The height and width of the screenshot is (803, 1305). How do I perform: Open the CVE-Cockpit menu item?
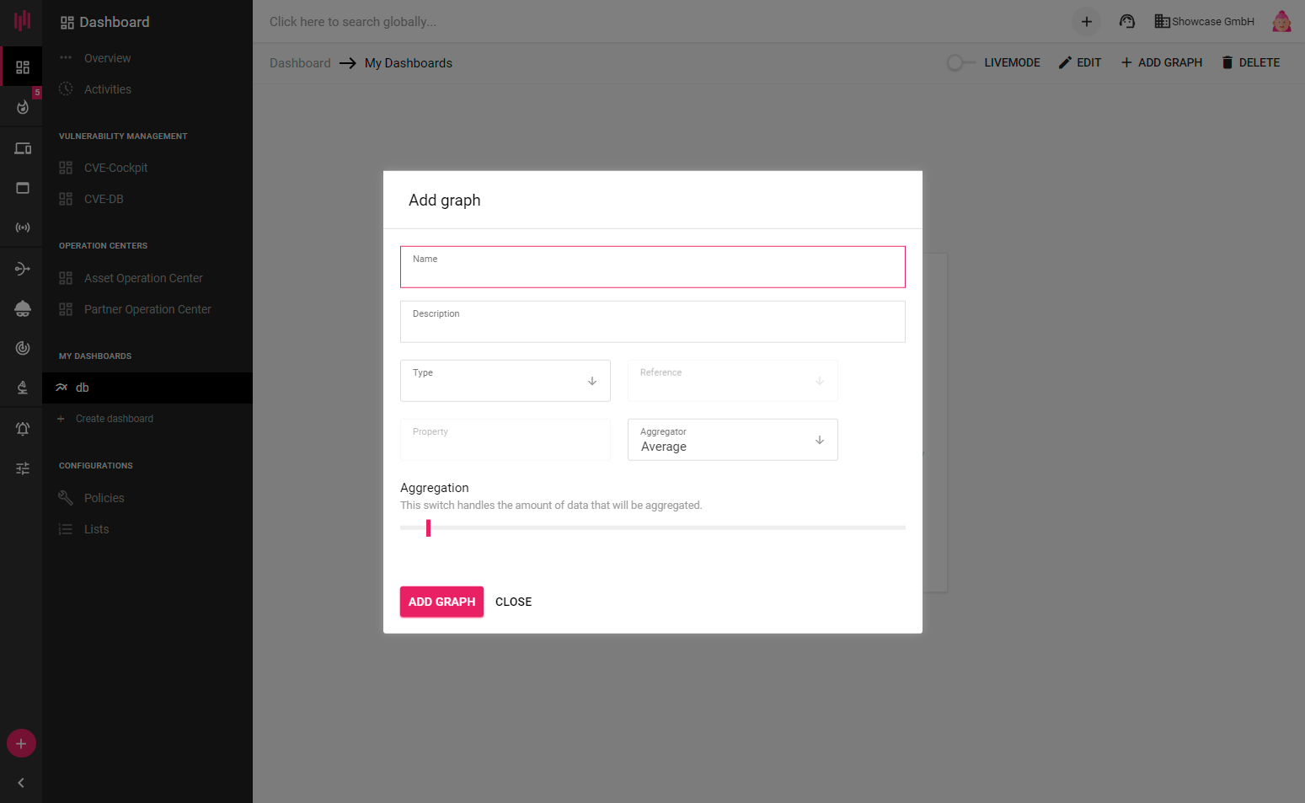(115, 168)
